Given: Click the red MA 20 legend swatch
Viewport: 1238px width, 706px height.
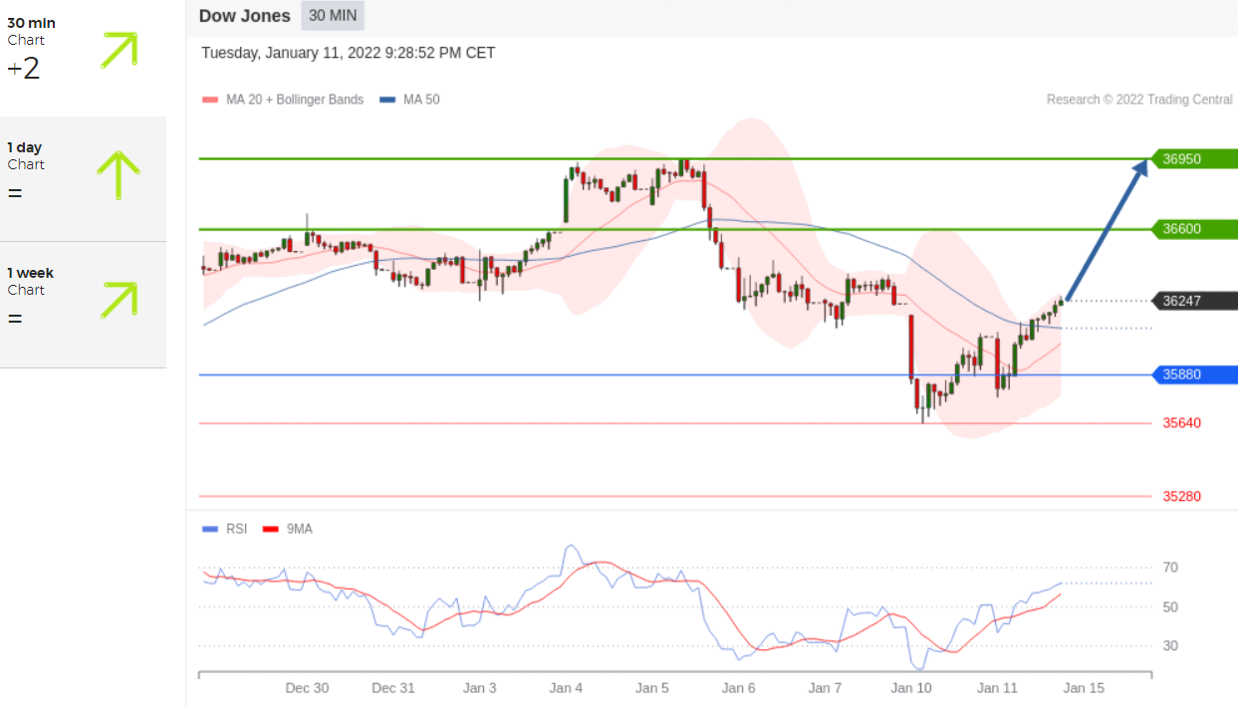Looking at the screenshot, I should 209,100.
